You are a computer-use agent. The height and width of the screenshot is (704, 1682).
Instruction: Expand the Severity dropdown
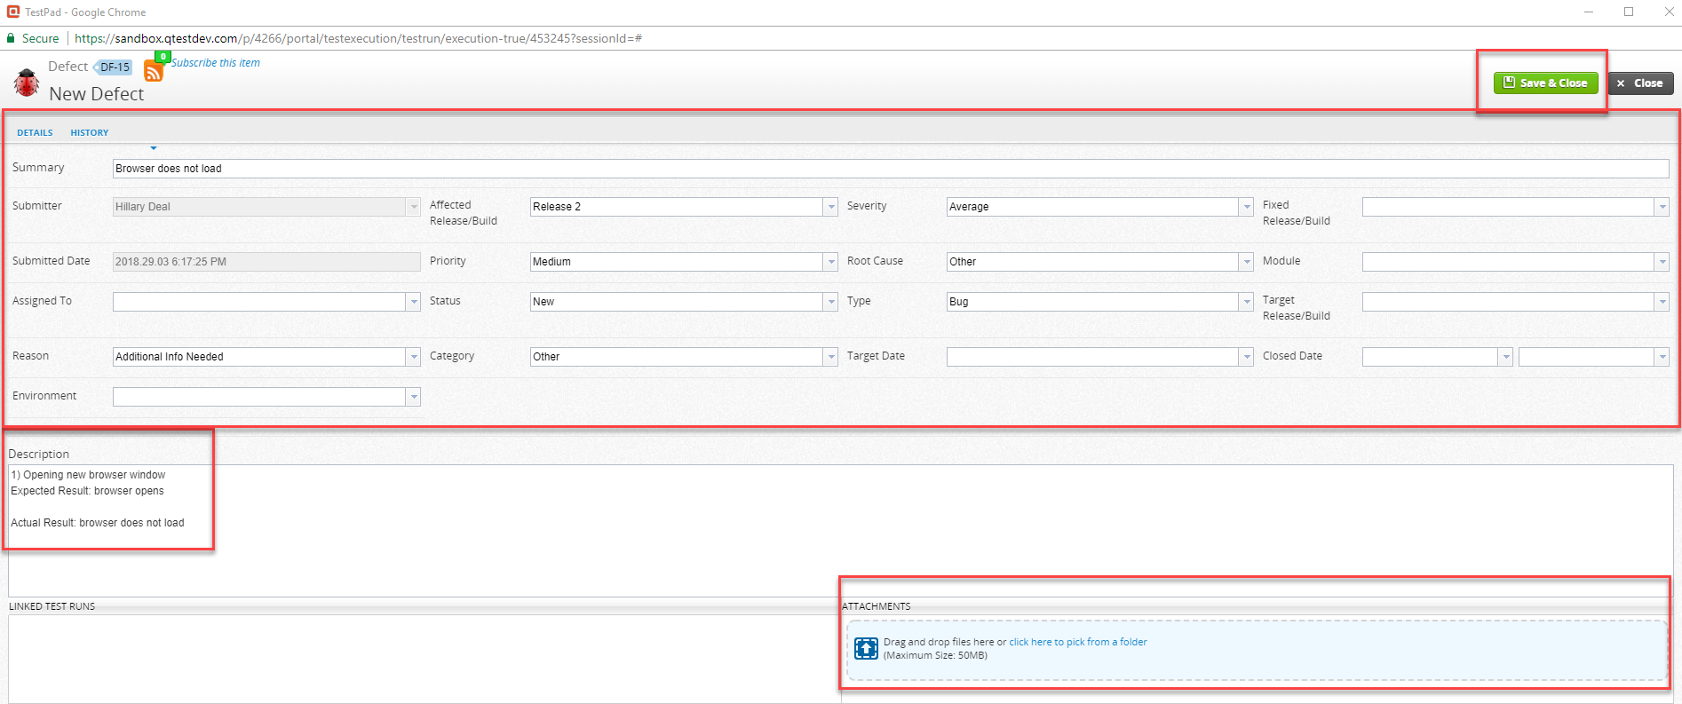pos(1246,207)
